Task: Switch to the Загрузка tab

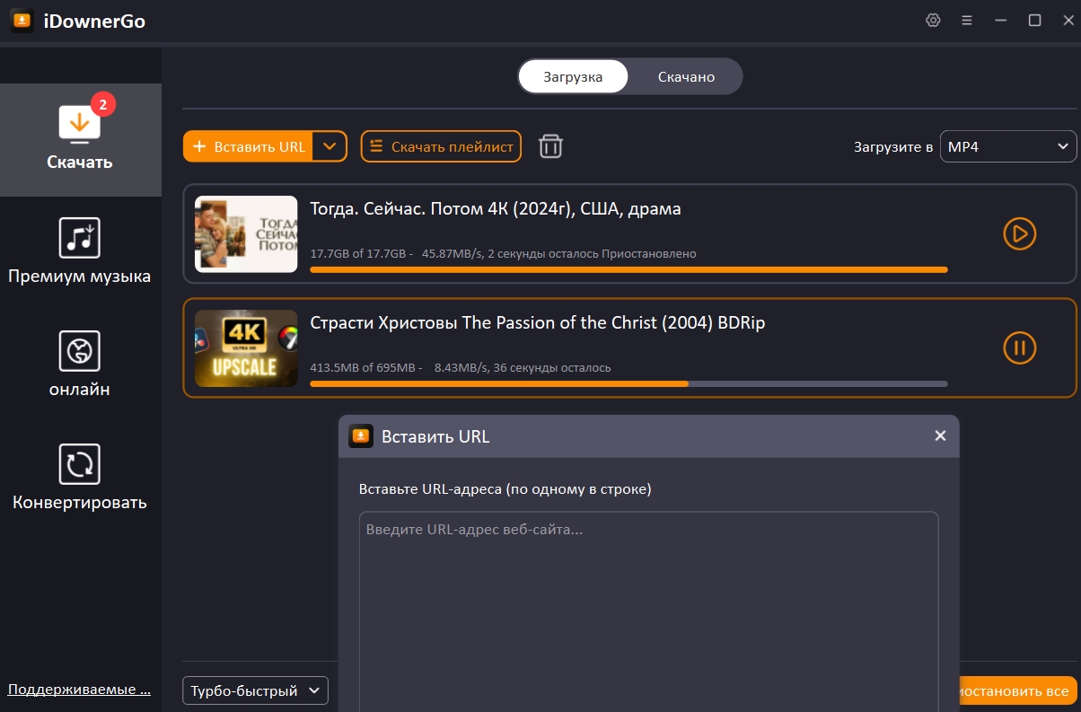Action: pyautogui.click(x=573, y=76)
